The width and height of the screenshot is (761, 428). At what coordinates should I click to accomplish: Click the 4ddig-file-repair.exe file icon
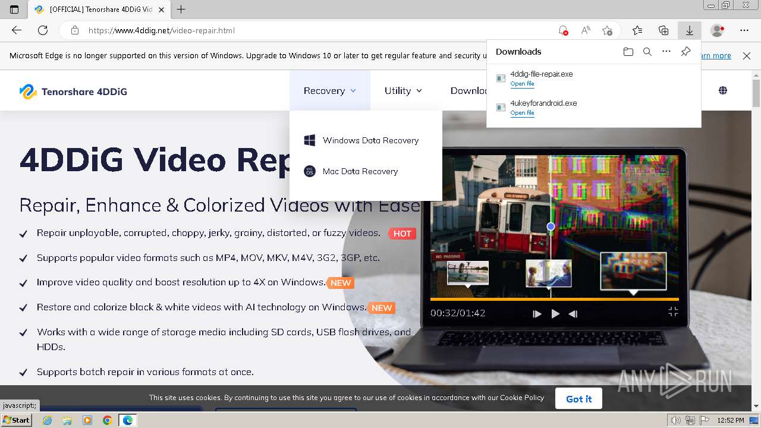[501, 78]
